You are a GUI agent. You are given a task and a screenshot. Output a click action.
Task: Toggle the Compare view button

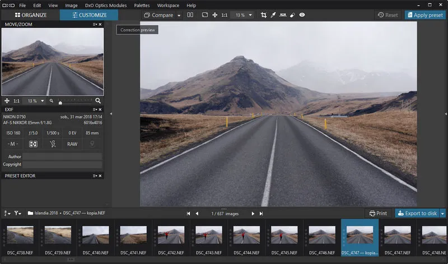point(159,15)
